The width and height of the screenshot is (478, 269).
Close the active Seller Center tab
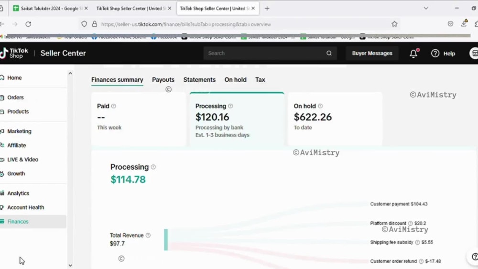(253, 9)
